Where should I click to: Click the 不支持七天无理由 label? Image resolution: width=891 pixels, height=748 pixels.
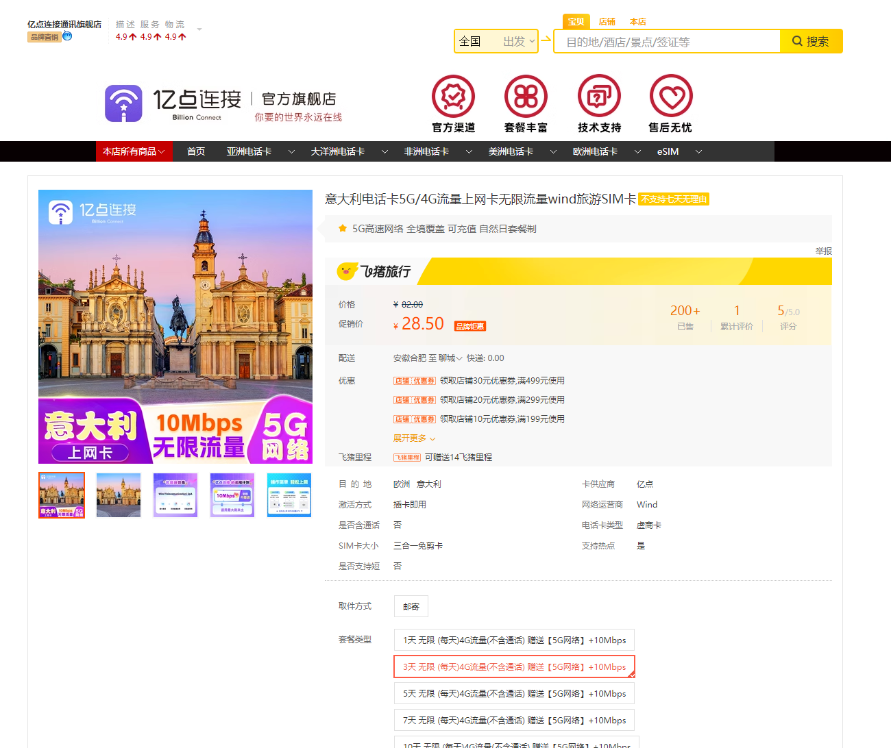[674, 199]
